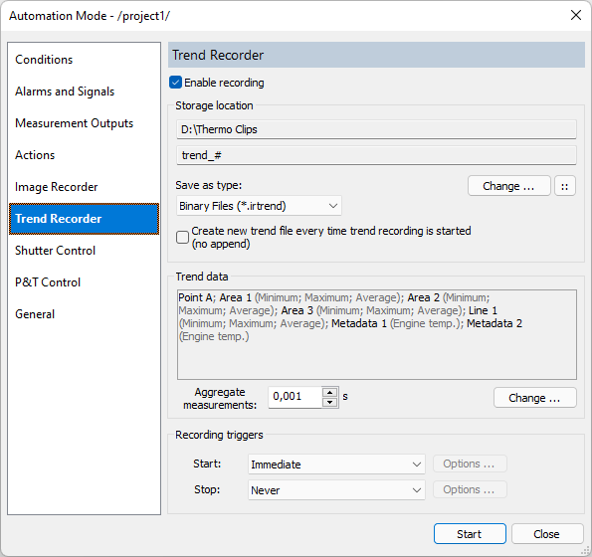This screenshot has height=557, width=592.
Task: Click the filename pattern '::' button
Action: pos(565,186)
